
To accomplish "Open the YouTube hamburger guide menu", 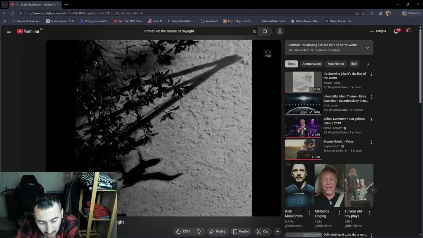I will coord(9,31).
